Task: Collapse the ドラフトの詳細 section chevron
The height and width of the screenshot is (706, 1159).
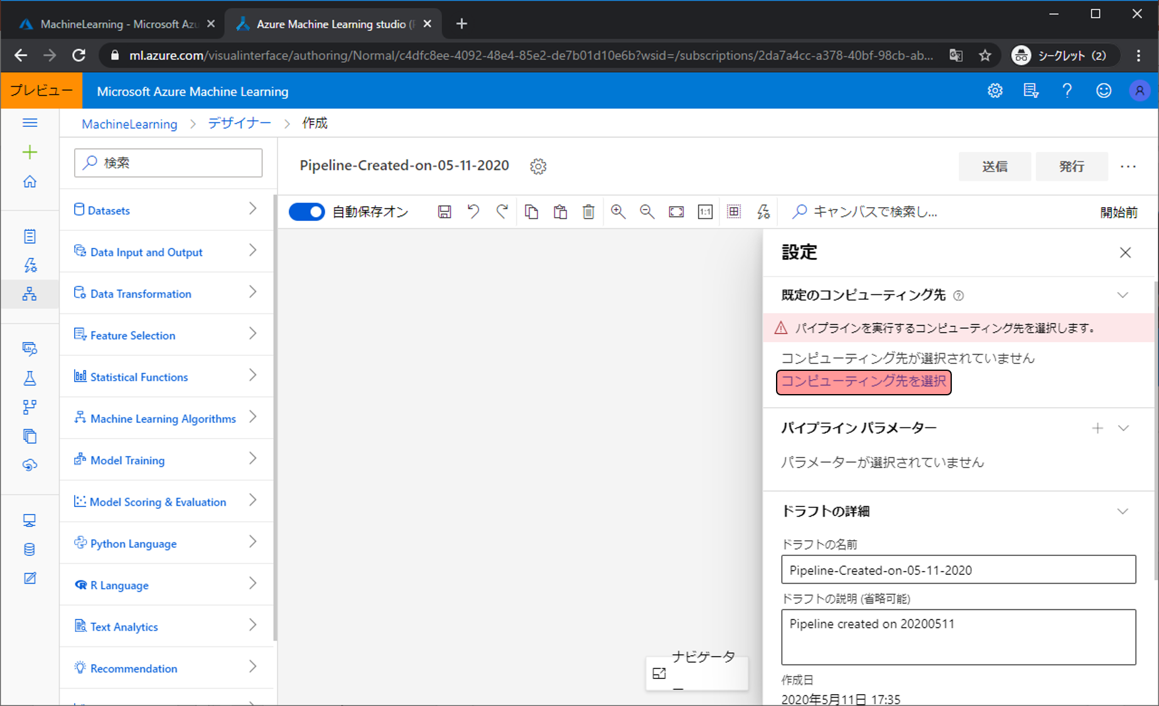Action: [x=1123, y=511]
